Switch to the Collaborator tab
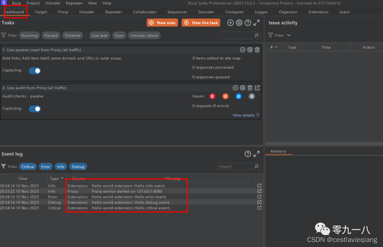This screenshot has height=247, width=383. 145,12
